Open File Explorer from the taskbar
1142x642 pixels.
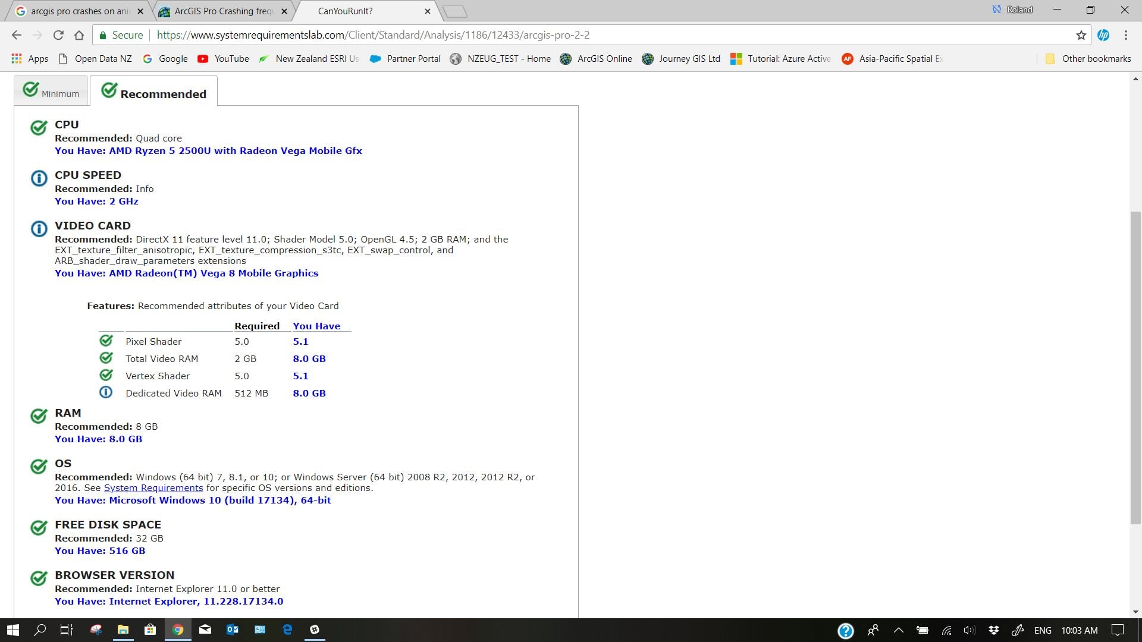123,630
